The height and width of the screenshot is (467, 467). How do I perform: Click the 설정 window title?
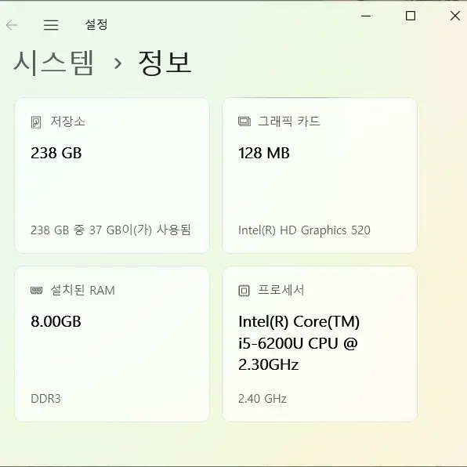point(96,24)
